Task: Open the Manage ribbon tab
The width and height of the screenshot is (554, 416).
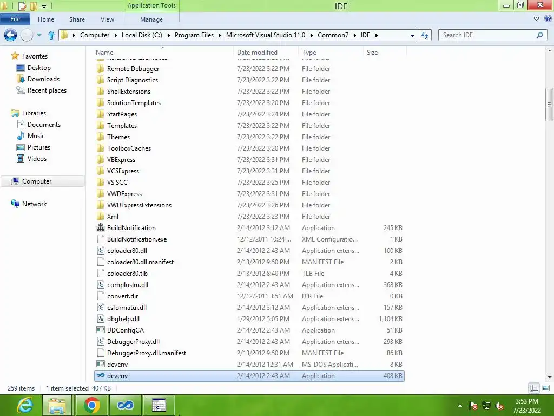Action: click(x=151, y=19)
